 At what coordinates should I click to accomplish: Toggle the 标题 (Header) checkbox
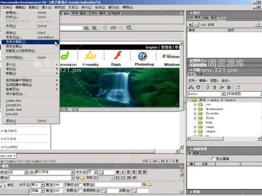80,190
